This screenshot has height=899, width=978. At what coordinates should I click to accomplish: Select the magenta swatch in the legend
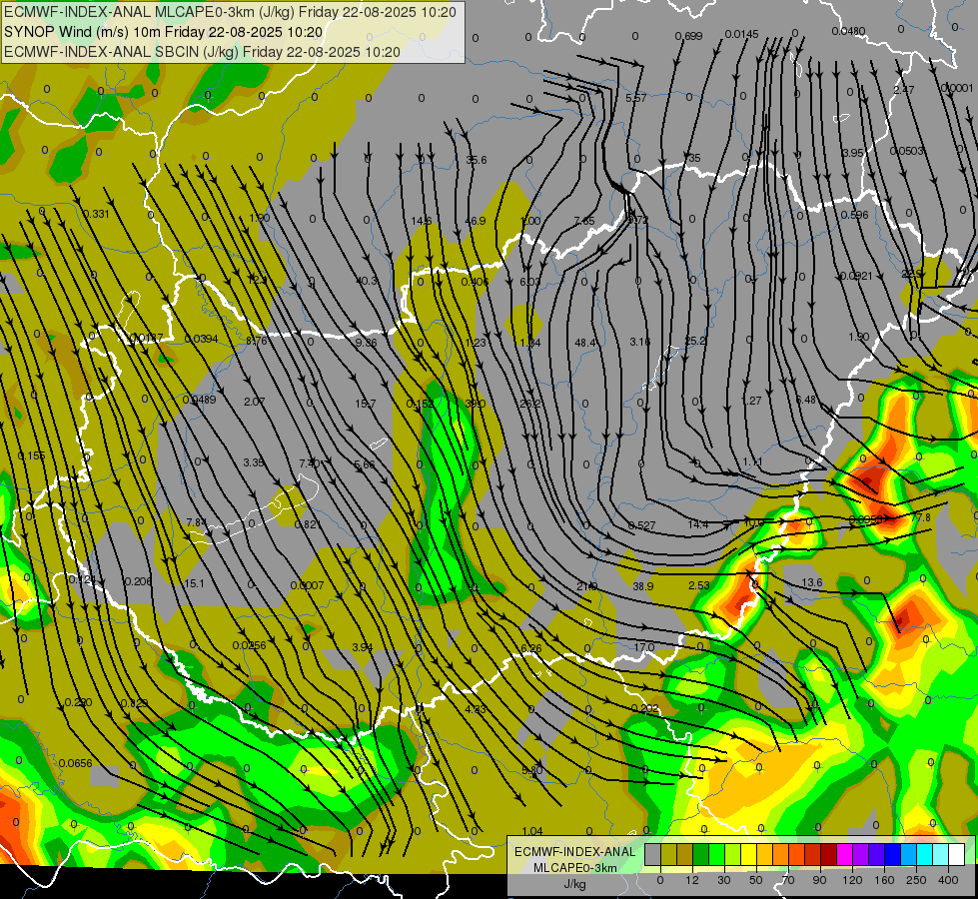pos(844,854)
